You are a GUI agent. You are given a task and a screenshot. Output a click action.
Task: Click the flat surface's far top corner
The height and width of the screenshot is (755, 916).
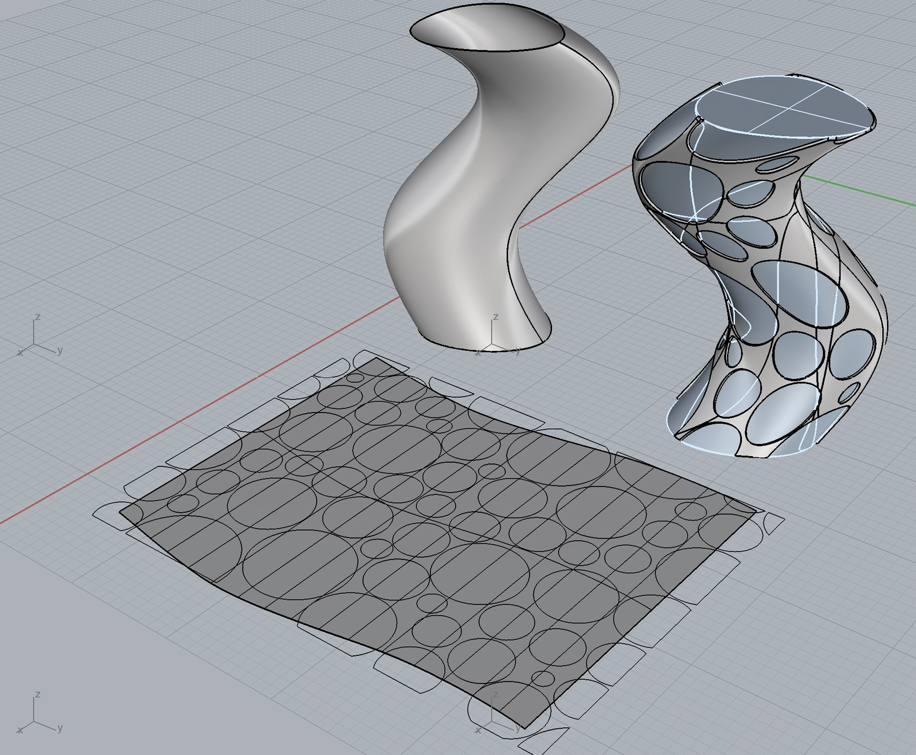pos(376,358)
